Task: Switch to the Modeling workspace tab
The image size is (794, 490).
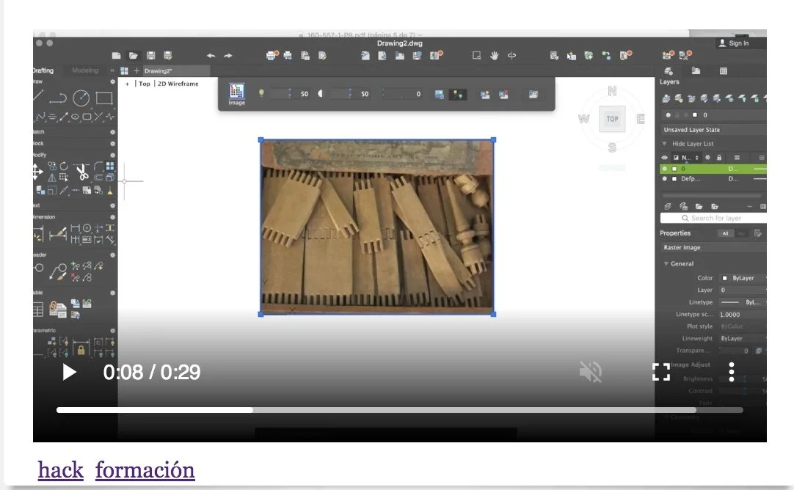Action: tap(85, 70)
